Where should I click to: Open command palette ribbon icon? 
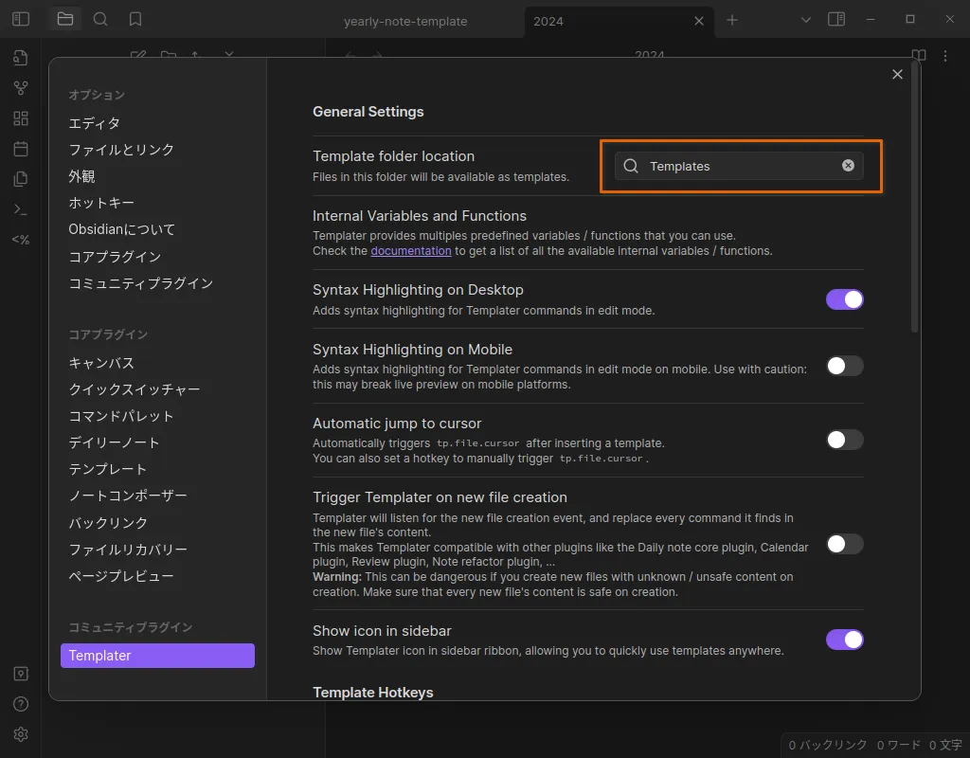pos(21,209)
